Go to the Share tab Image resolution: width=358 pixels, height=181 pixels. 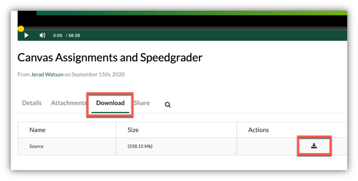(142, 103)
